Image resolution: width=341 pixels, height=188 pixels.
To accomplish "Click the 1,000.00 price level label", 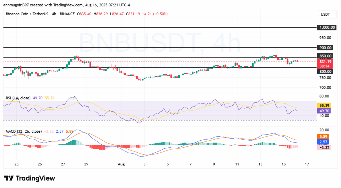I will pyautogui.click(x=327, y=27).
